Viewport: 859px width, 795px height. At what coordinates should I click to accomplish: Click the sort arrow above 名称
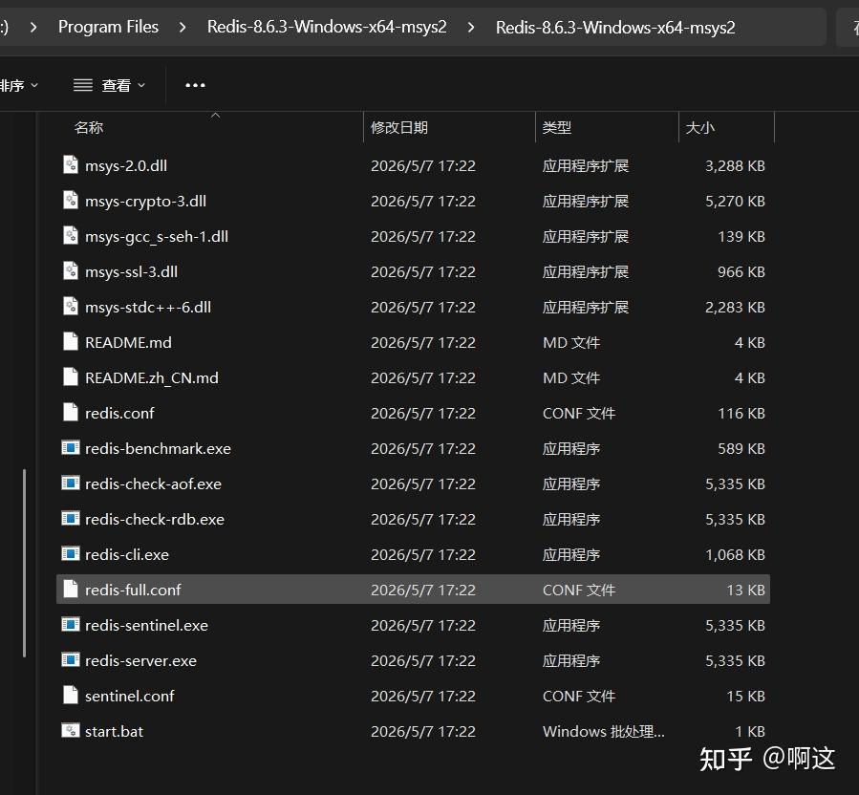215,116
